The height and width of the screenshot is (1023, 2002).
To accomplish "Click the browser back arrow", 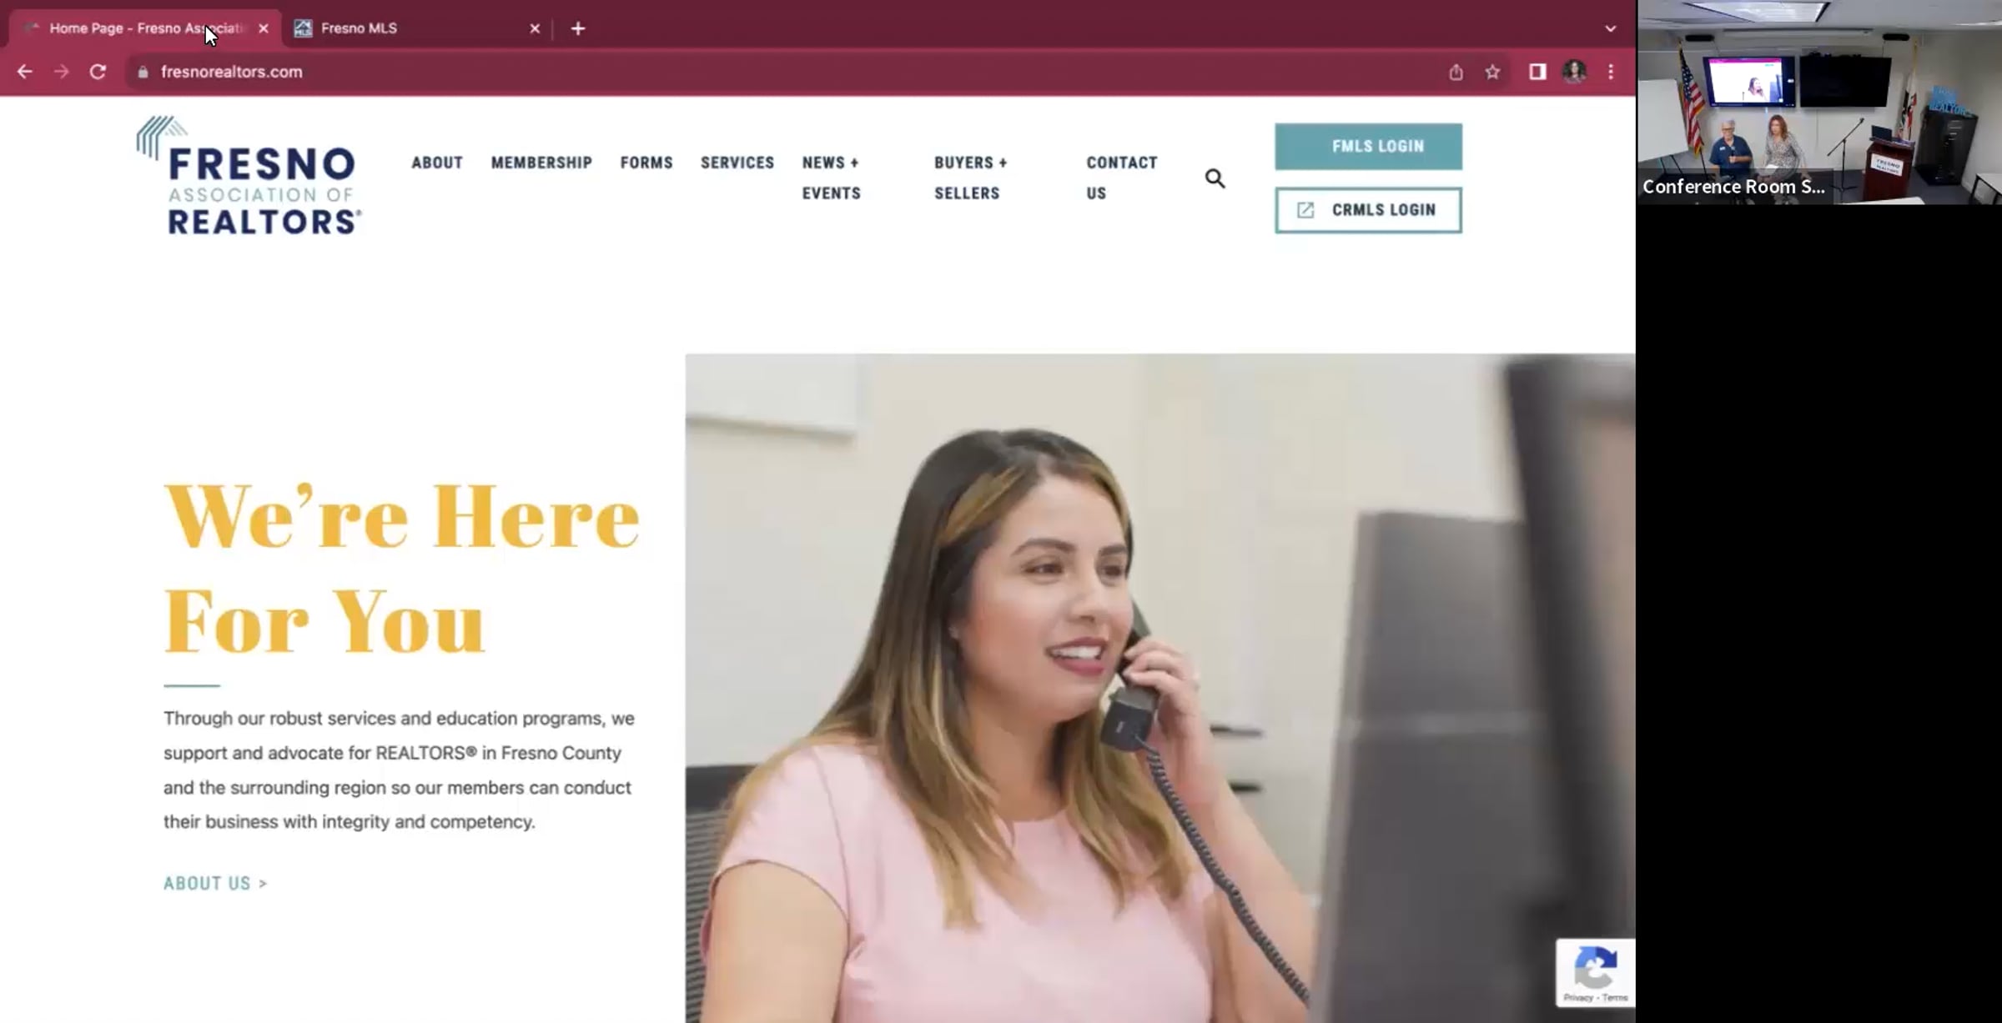I will [x=25, y=72].
